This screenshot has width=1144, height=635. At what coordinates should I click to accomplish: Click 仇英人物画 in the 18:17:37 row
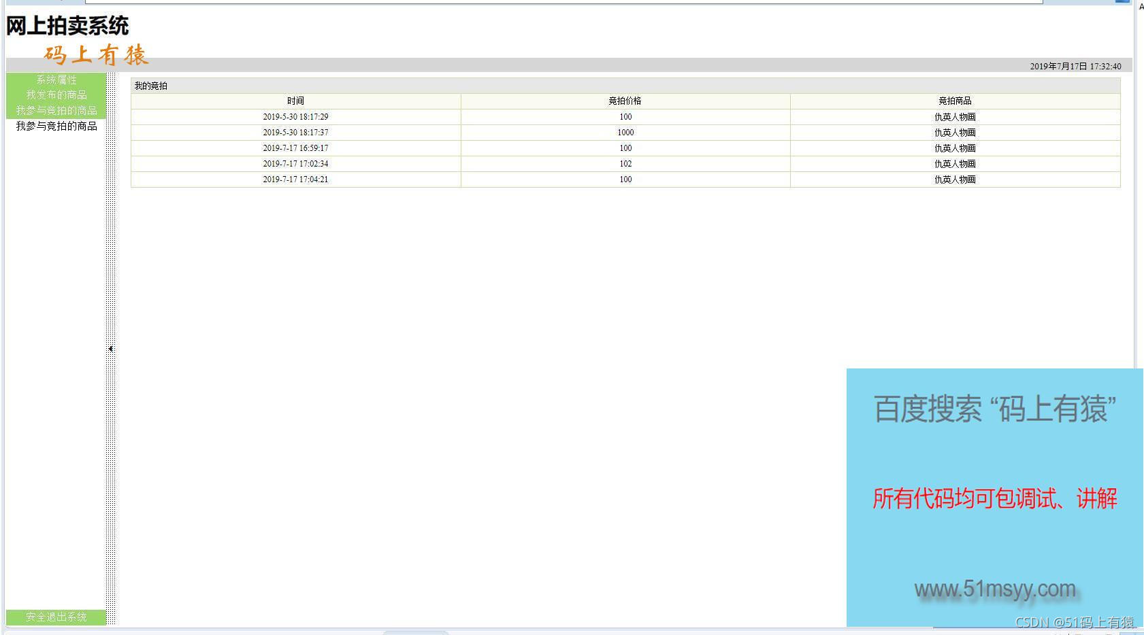pyautogui.click(x=955, y=133)
